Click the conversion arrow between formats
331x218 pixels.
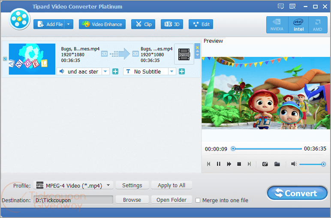point(120,54)
